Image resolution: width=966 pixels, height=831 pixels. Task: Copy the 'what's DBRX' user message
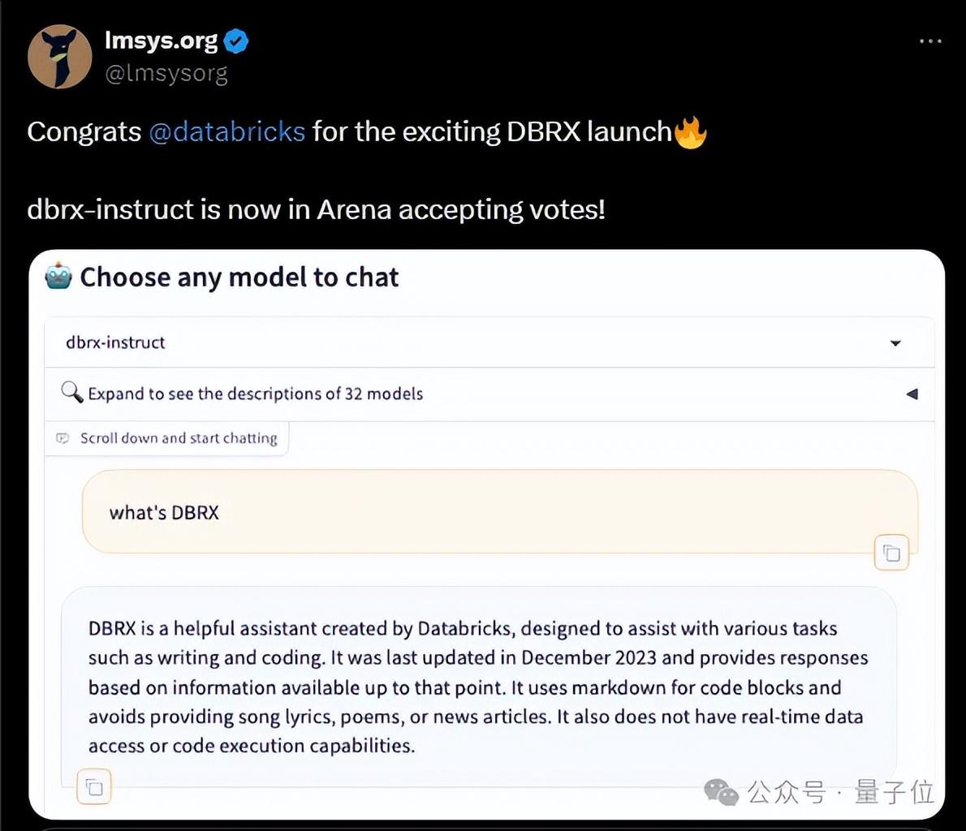coord(891,553)
